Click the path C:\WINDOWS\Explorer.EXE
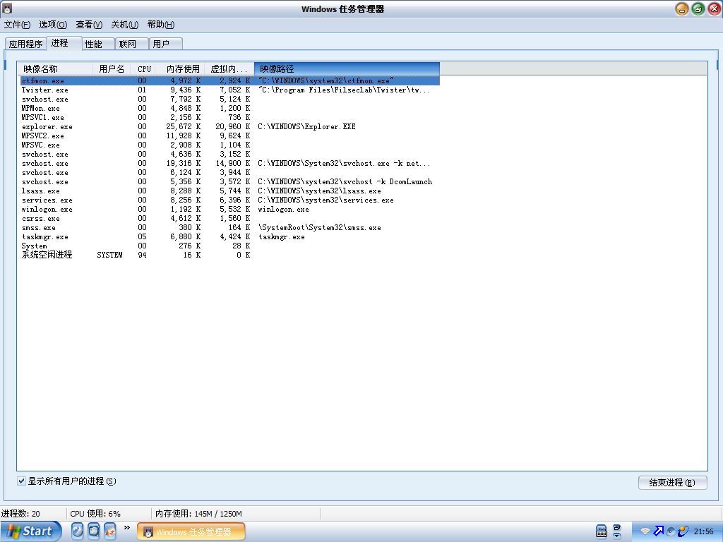The height and width of the screenshot is (542, 723). pyautogui.click(x=306, y=127)
